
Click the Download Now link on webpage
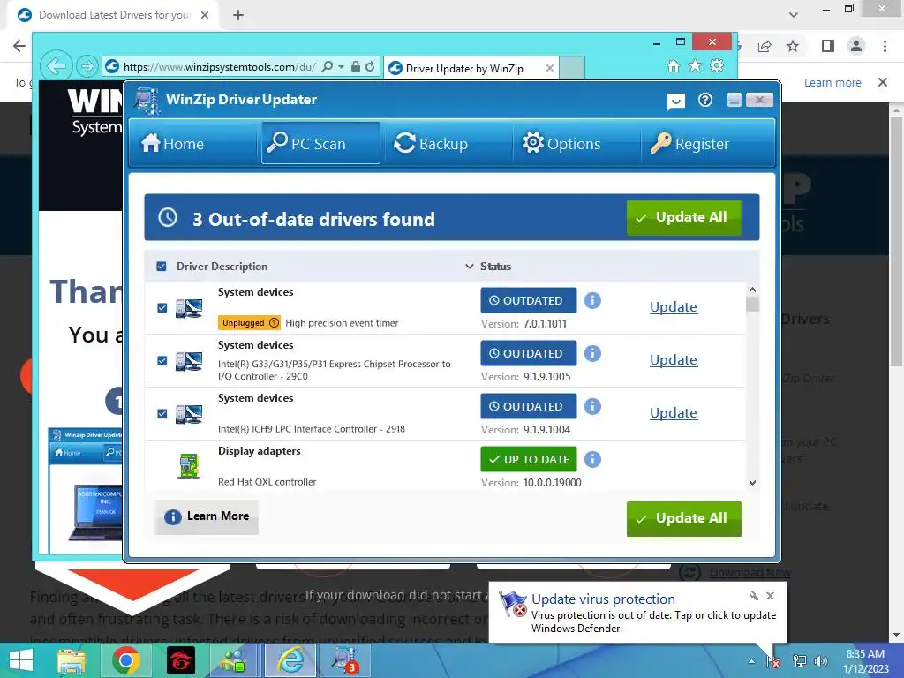click(x=750, y=572)
